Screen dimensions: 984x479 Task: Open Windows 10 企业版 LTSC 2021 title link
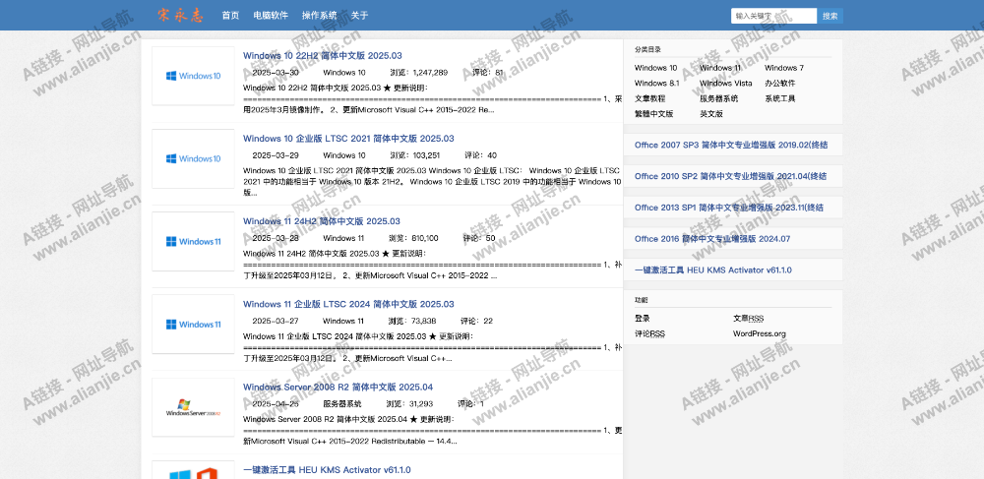(x=348, y=139)
